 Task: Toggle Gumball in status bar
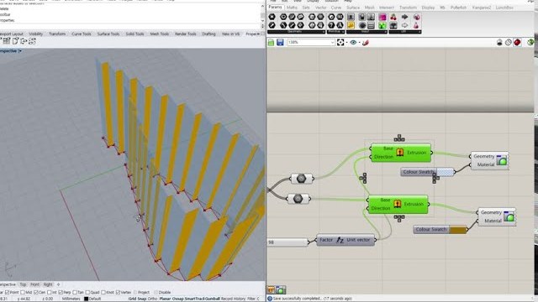coord(212,299)
